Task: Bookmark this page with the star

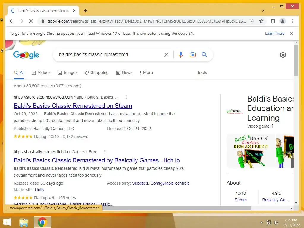Action: coord(261,21)
